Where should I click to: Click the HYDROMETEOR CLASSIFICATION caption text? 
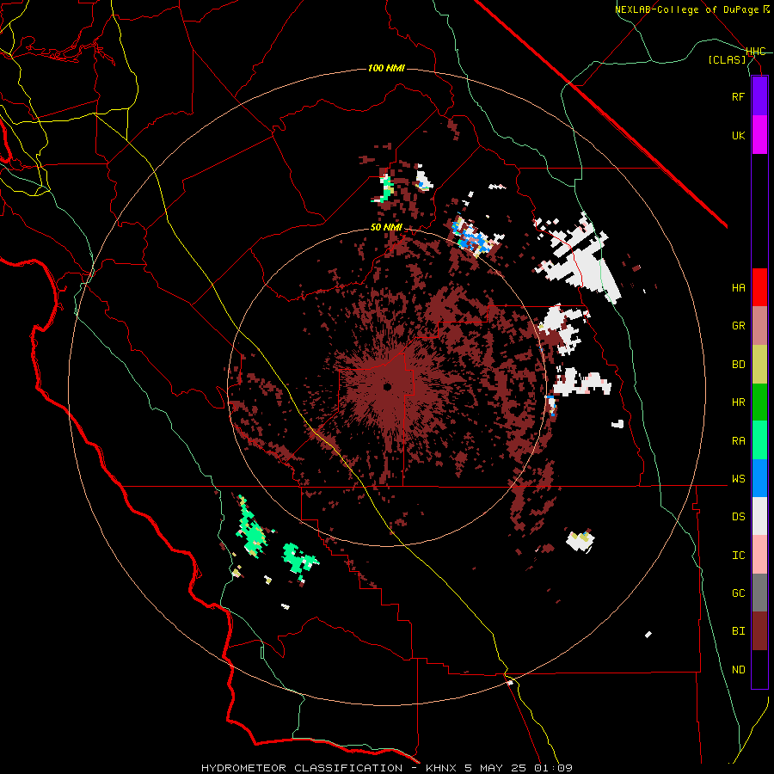pos(302,768)
